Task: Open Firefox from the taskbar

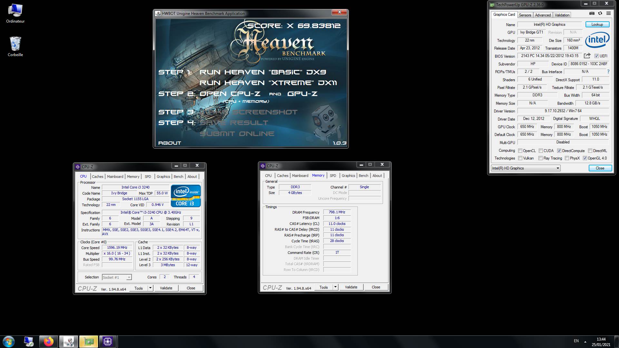Action: click(49, 341)
